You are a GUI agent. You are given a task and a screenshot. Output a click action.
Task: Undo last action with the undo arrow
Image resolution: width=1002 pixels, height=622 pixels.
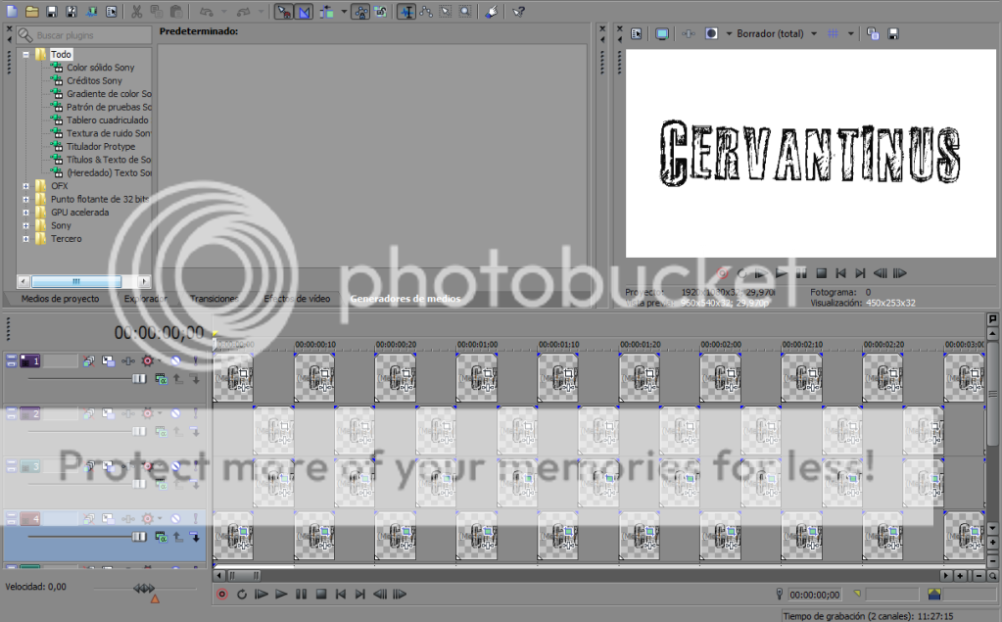click(206, 12)
